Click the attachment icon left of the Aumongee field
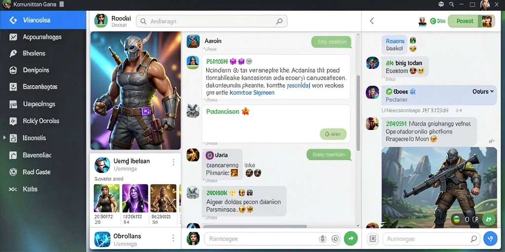The width and height of the screenshot is (505, 252). (373, 239)
